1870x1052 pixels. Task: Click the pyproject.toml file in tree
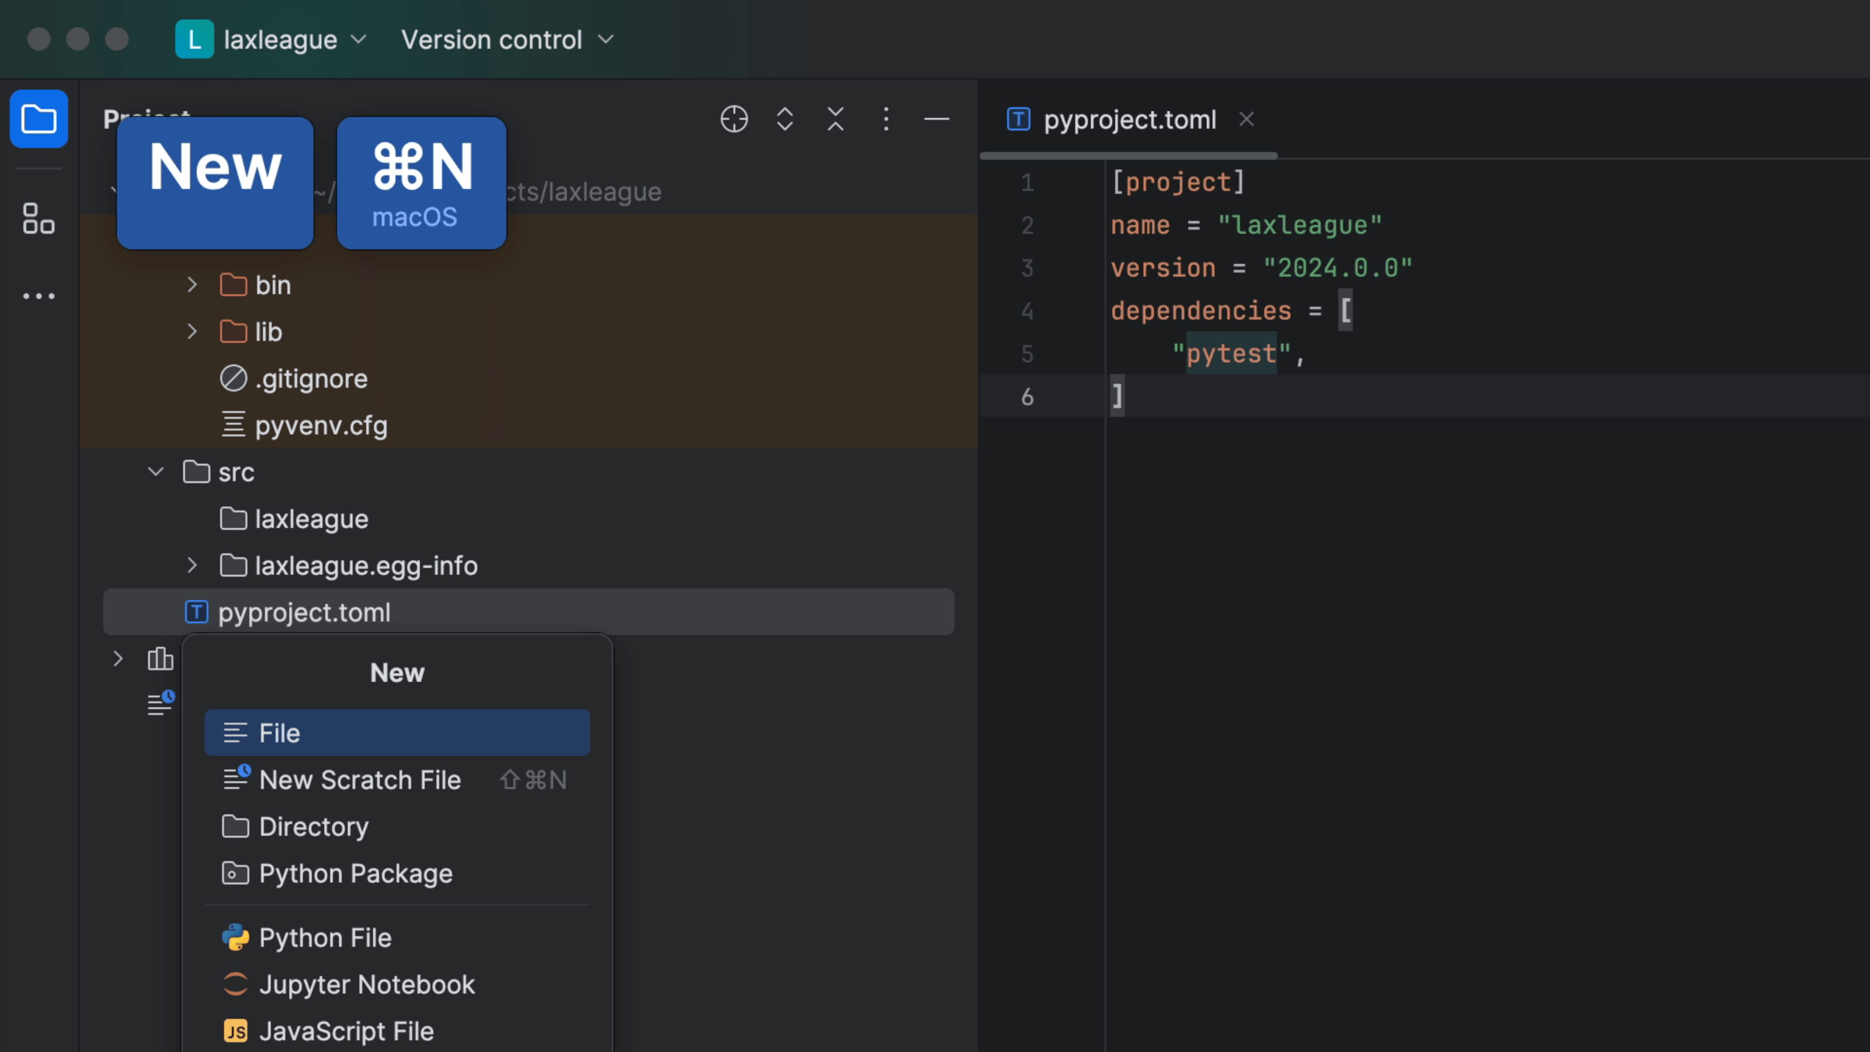[x=304, y=611]
